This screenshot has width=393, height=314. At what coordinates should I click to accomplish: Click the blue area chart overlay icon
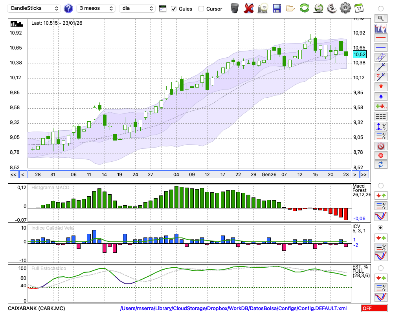click(381, 28)
